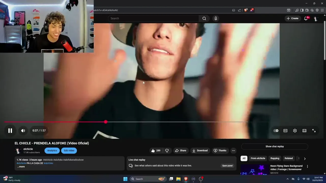Open the notifications bell
The image size is (326, 183).
click(x=306, y=18)
